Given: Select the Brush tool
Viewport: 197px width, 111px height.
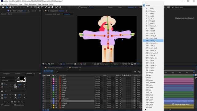Looking at the screenshot, I should click(x=46, y=7).
